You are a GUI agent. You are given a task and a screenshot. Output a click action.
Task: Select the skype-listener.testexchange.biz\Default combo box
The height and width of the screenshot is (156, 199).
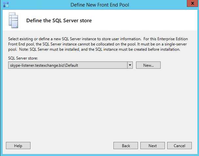pyautogui.click(x=70, y=65)
